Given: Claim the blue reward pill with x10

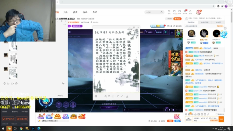Looking at the screenshot, I should (158, 26).
